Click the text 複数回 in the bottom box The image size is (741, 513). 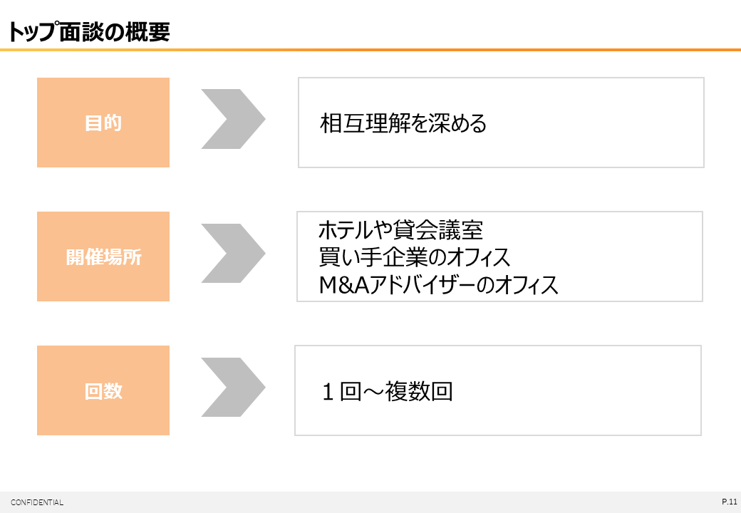pyautogui.click(x=419, y=391)
